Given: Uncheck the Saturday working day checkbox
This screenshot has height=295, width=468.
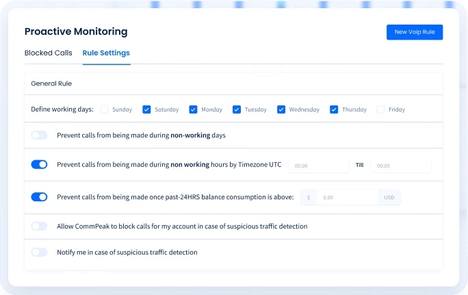Looking at the screenshot, I should tap(146, 110).
